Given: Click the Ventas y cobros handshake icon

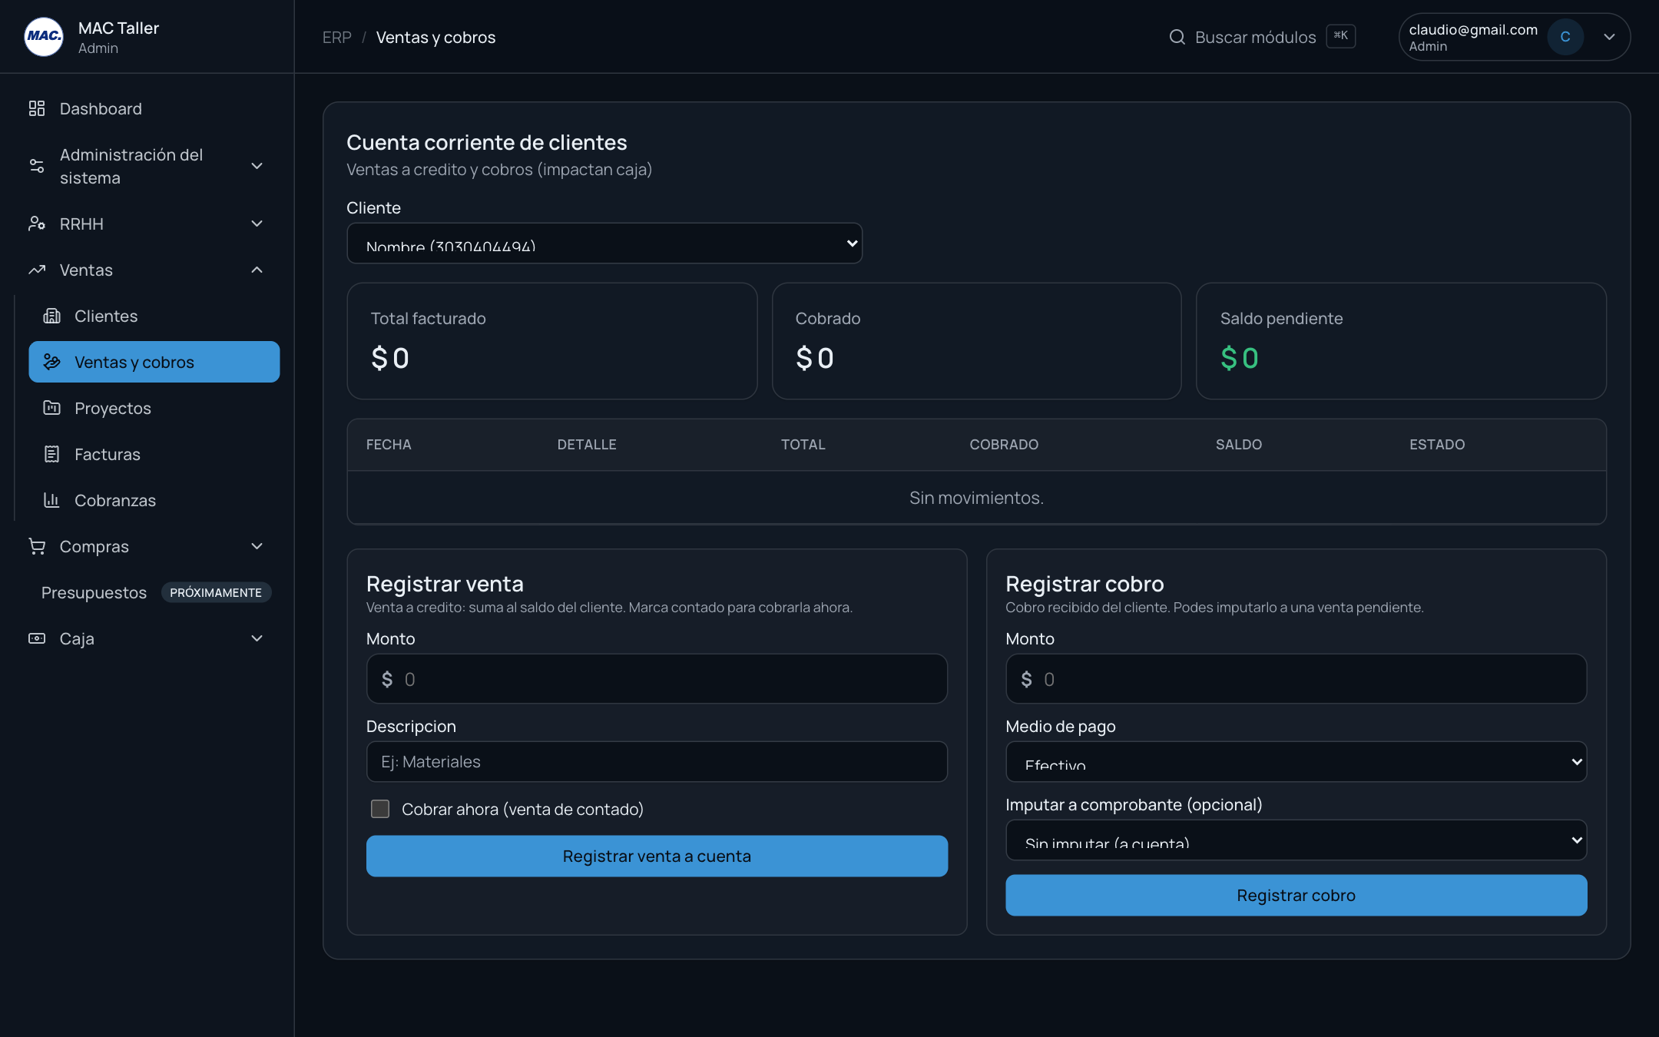Looking at the screenshot, I should point(51,362).
